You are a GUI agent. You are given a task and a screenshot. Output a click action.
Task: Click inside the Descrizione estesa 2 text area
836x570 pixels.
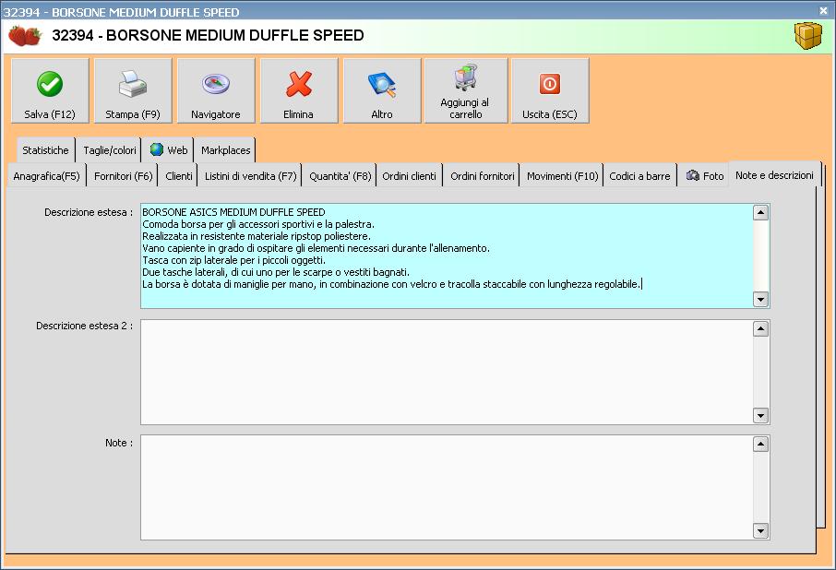coord(447,372)
